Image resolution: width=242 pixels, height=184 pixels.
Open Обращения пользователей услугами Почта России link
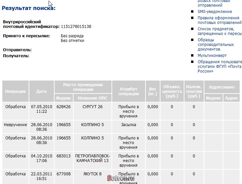(220, 66)
